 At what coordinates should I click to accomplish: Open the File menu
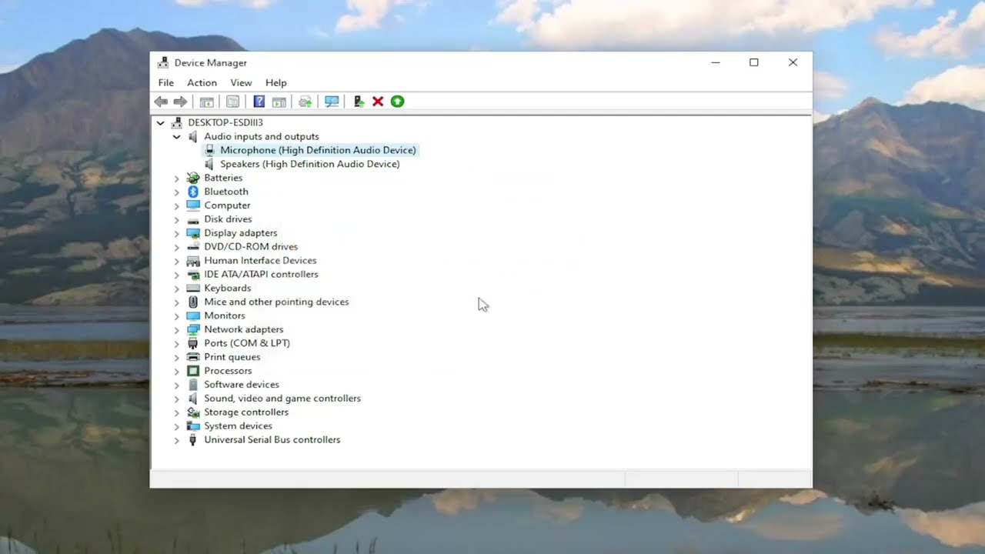165,83
